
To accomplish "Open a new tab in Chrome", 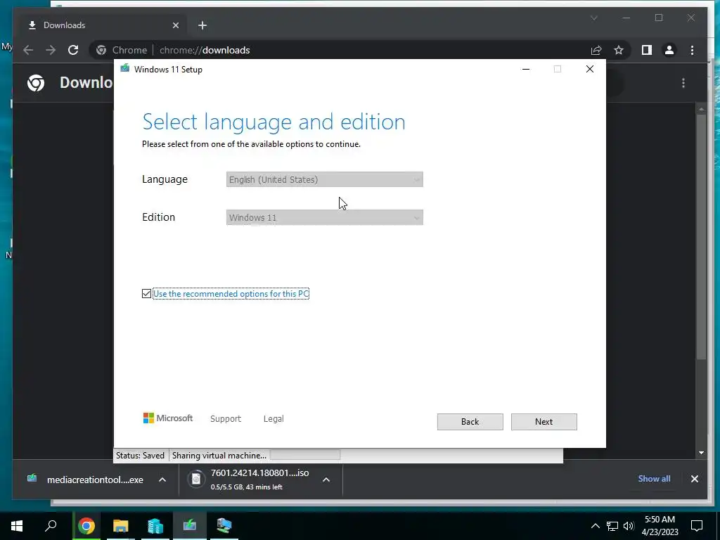I will tap(202, 26).
